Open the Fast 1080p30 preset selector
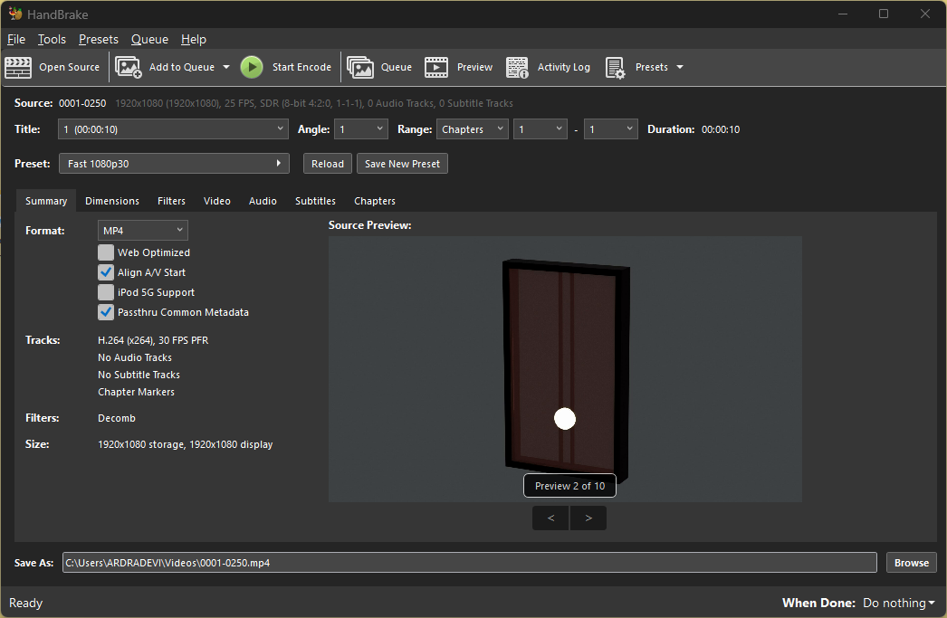This screenshot has height=618, width=947. [x=174, y=164]
